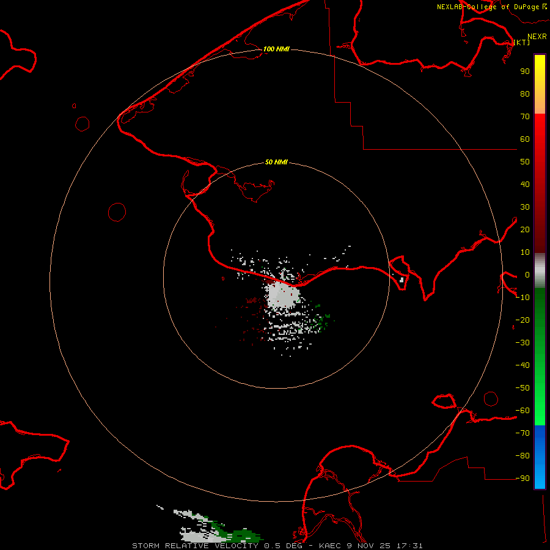Click the "-70" scale label
The image size is (550, 550).
522,433
